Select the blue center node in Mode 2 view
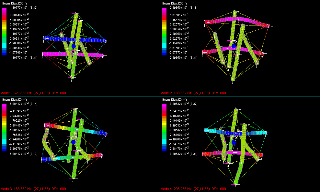Viewport: 320px width, 192px height. tap(234, 46)
